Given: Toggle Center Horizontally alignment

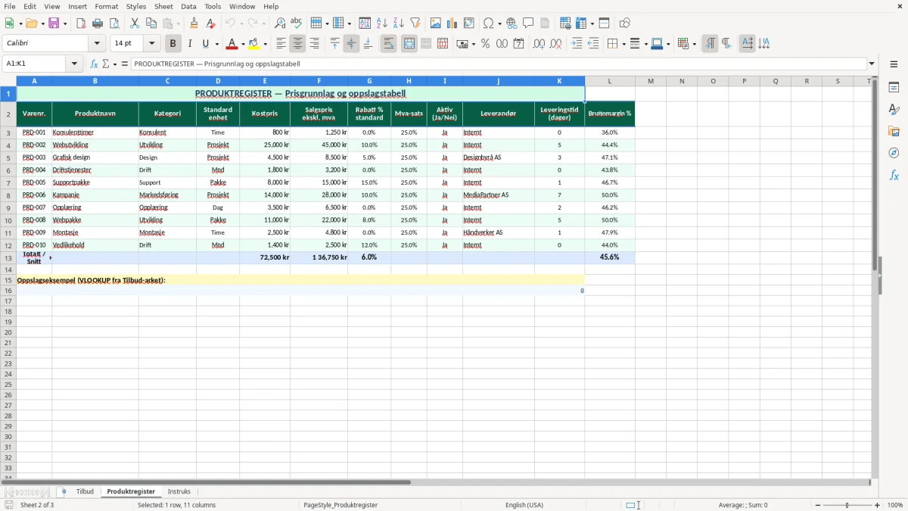Looking at the screenshot, I should [297, 44].
